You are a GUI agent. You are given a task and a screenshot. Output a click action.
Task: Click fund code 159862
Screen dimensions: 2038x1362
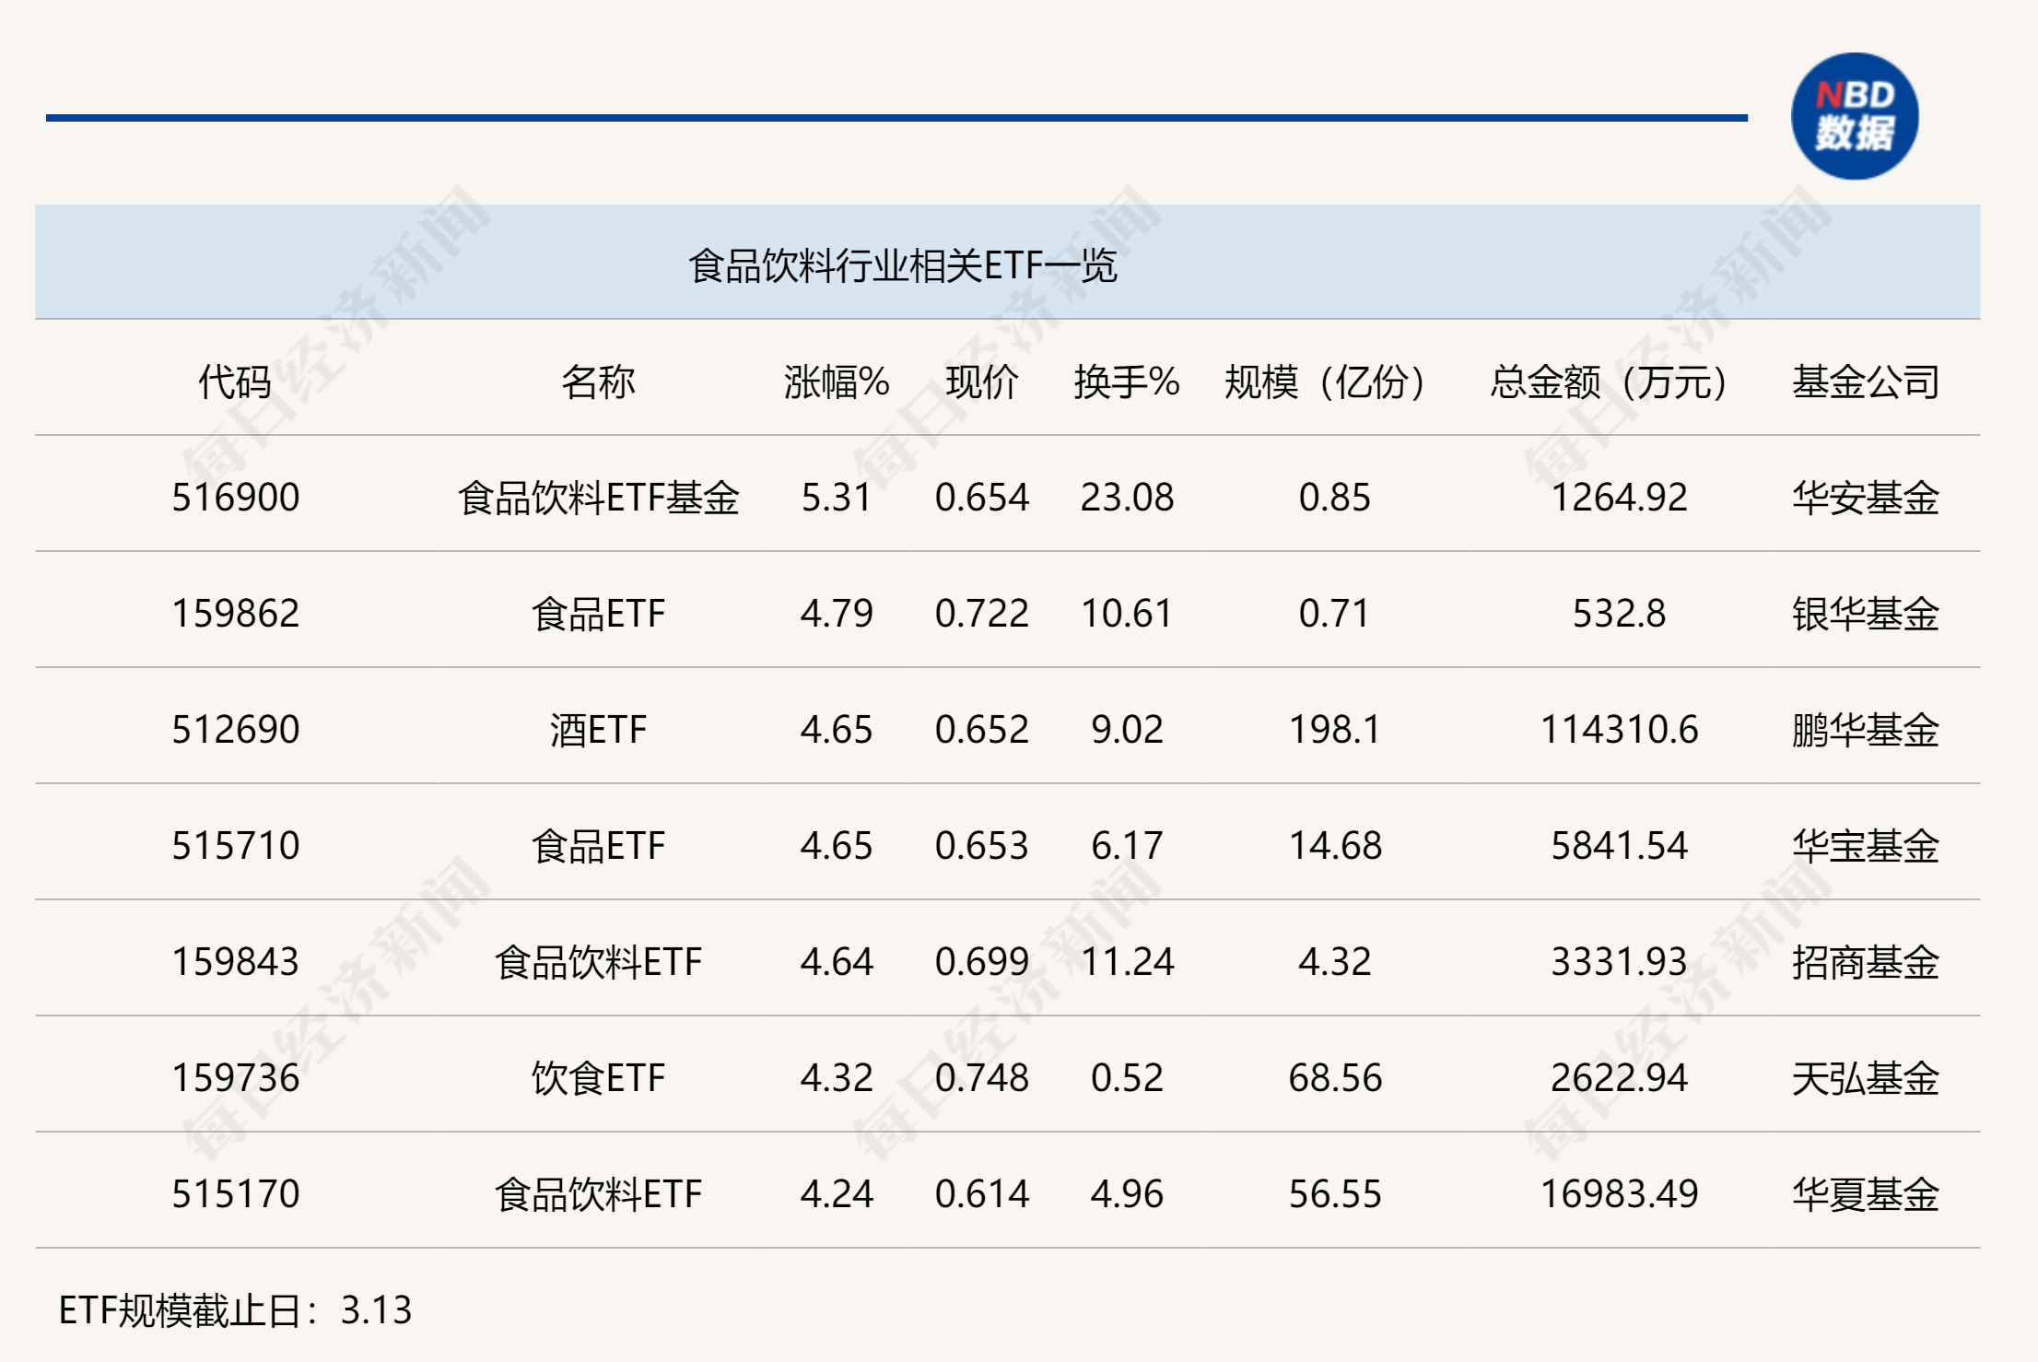coord(236,614)
